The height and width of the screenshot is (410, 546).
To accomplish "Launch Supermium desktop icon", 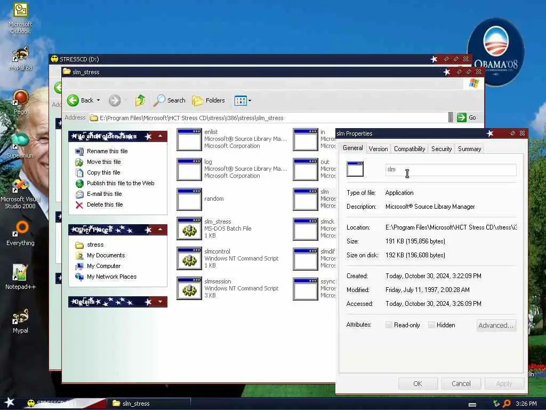I will 20,146.
